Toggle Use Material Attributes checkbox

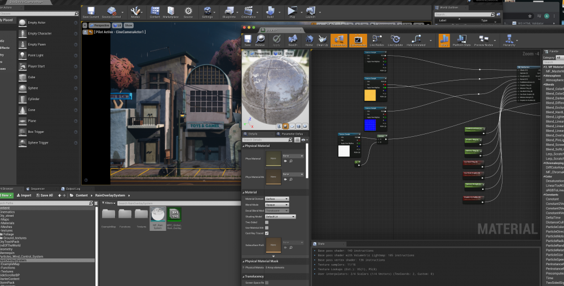[x=267, y=227]
